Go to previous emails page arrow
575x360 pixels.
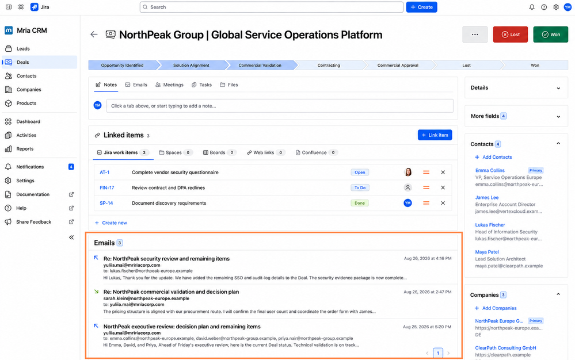click(x=427, y=353)
